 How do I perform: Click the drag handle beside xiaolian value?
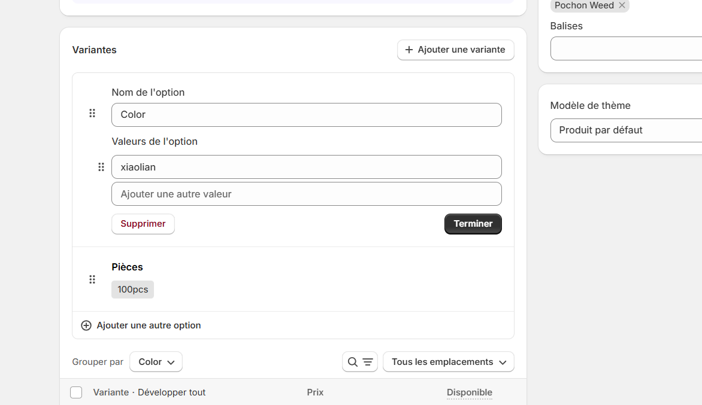click(x=101, y=167)
